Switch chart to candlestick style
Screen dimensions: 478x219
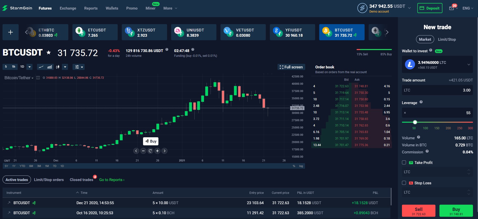click(x=58, y=67)
